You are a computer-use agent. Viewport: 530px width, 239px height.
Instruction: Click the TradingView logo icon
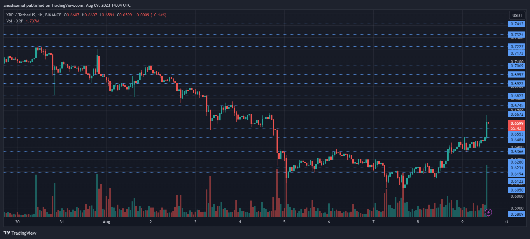(7, 233)
